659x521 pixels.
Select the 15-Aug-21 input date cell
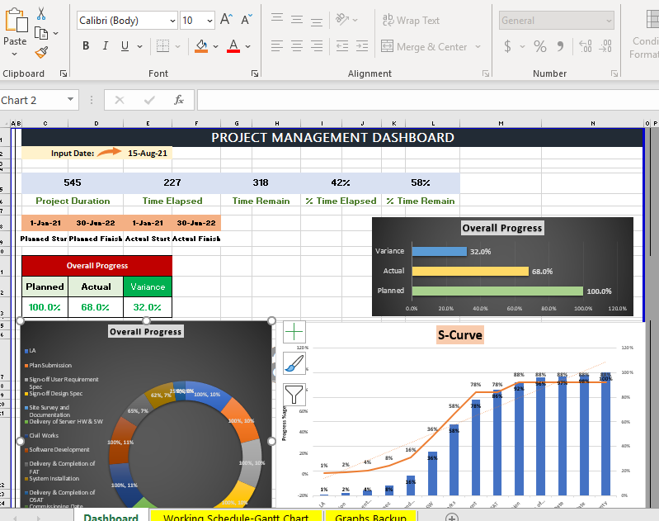148,154
